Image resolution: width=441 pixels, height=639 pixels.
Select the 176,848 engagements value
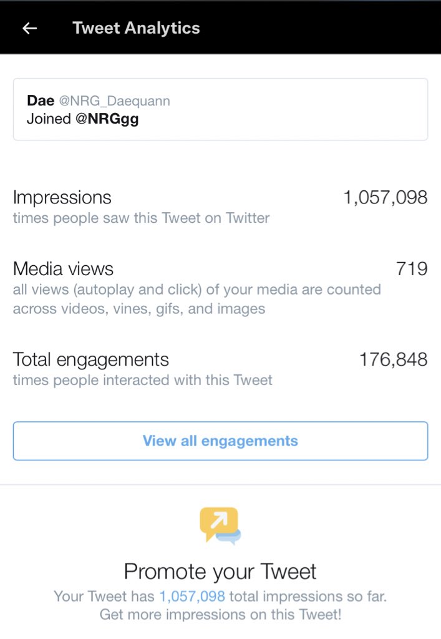pos(393,359)
